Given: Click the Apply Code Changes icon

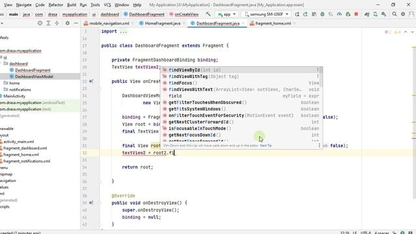Looking at the screenshot, I should coord(314,14).
